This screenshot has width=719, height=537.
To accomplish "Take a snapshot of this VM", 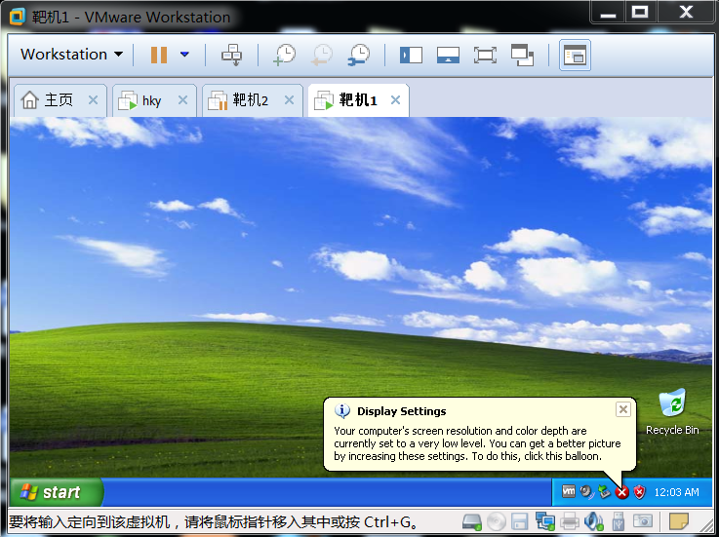I will pyautogui.click(x=285, y=55).
